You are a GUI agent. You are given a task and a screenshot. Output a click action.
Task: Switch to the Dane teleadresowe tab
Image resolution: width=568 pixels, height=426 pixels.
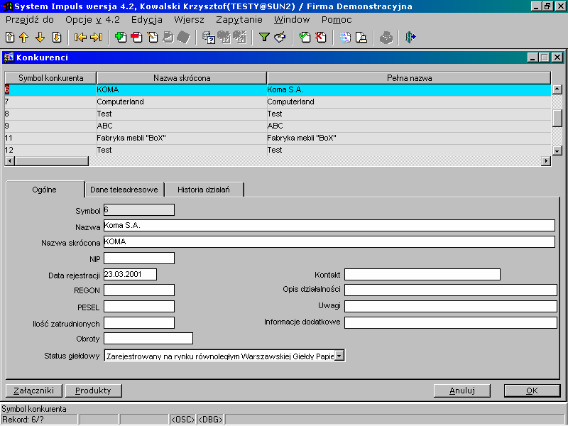(x=124, y=190)
